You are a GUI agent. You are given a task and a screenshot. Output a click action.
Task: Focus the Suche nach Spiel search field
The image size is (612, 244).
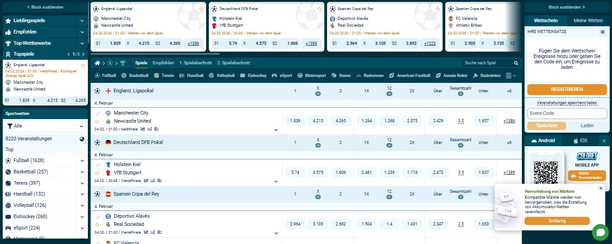click(x=487, y=63)
